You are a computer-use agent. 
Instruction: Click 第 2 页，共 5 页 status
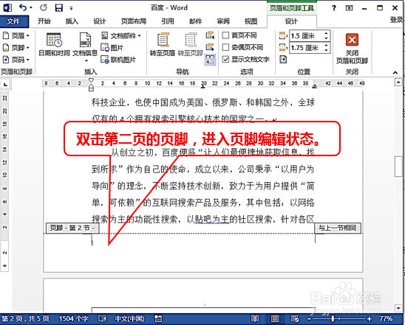(x=25, y=319)
